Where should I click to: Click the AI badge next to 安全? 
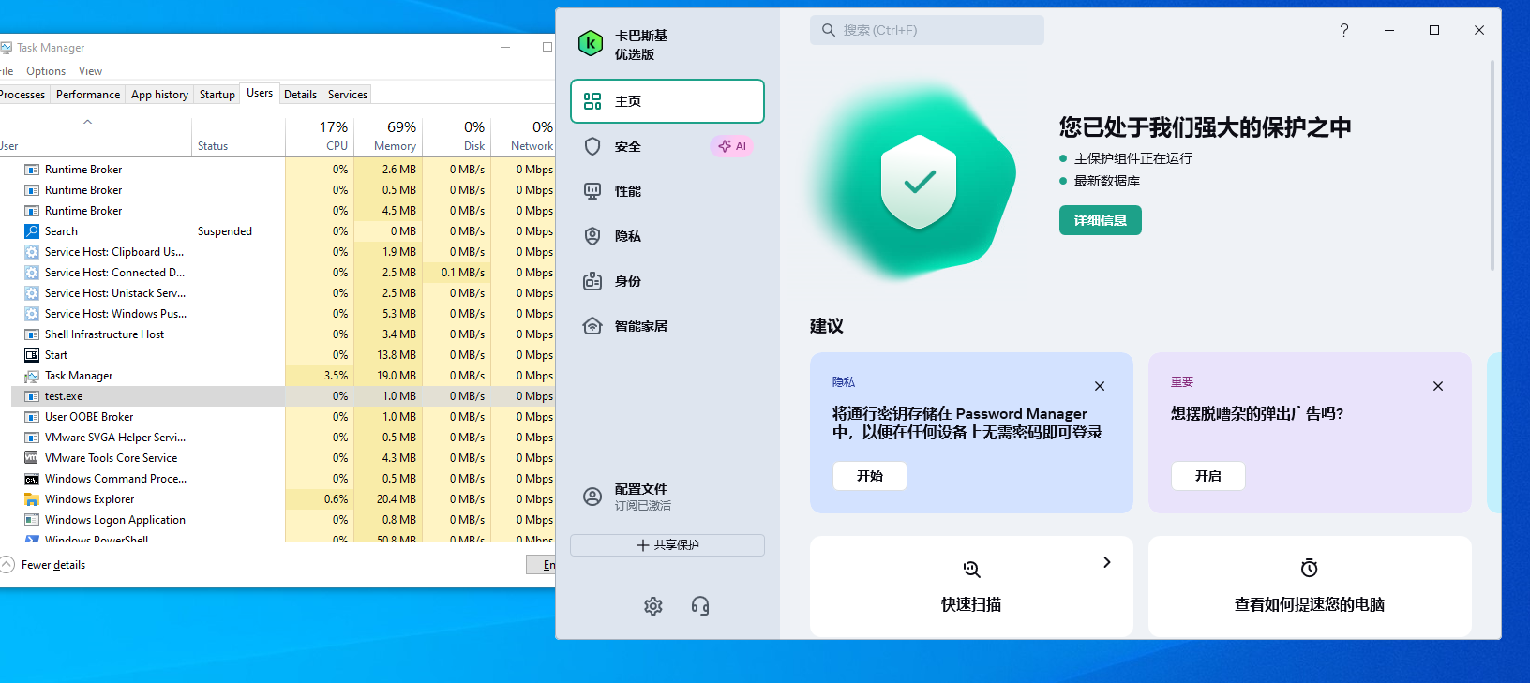732,146
